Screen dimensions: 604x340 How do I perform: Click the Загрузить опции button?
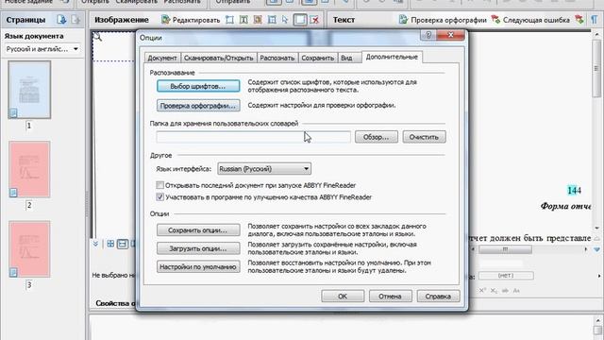tap(198, 248)
